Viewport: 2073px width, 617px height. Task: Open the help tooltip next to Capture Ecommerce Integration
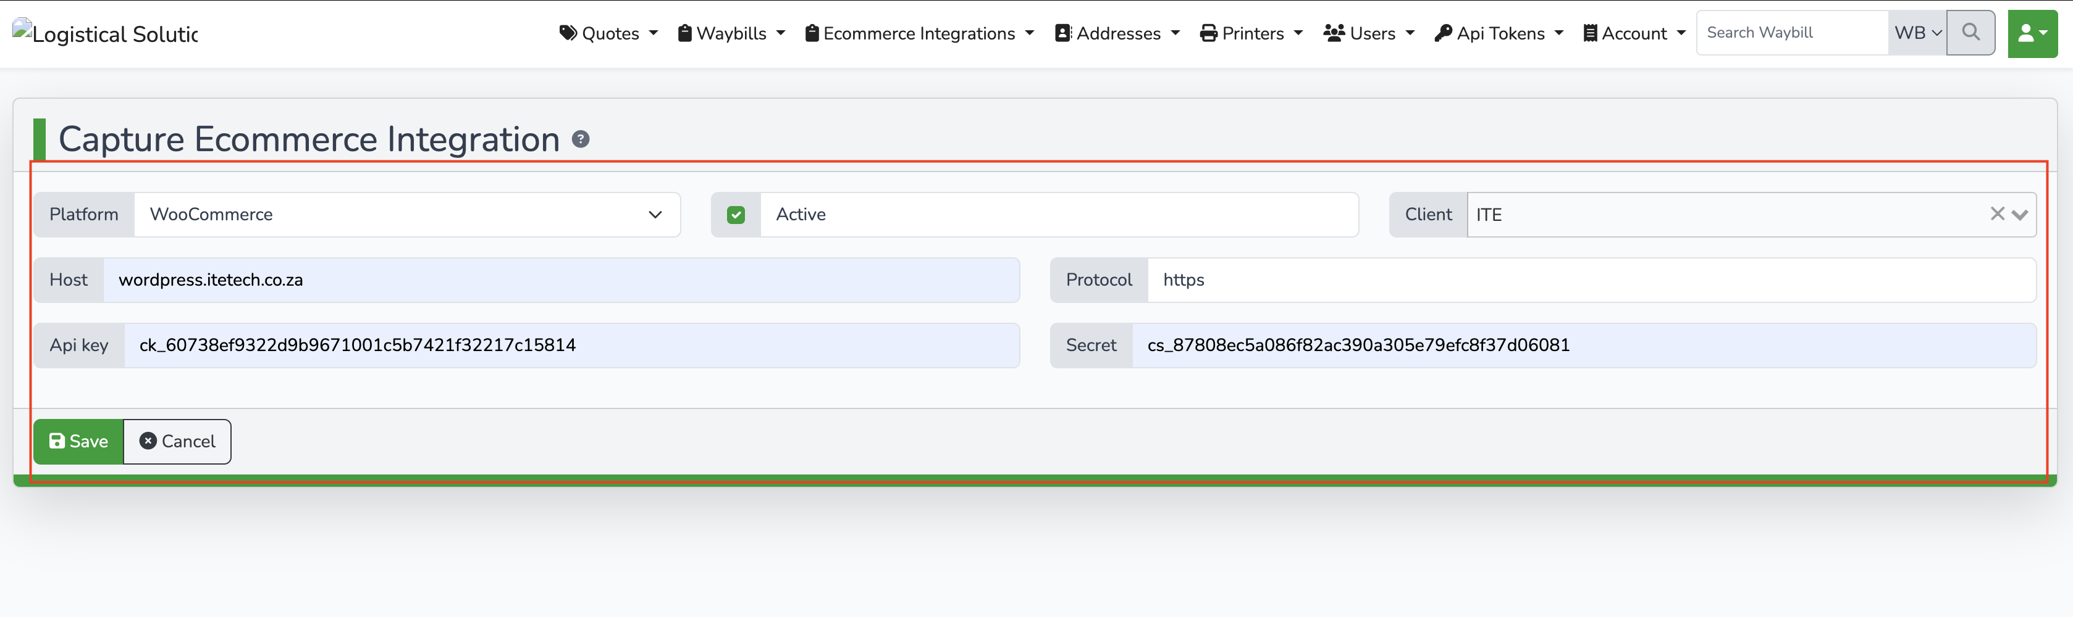point(582,138)
